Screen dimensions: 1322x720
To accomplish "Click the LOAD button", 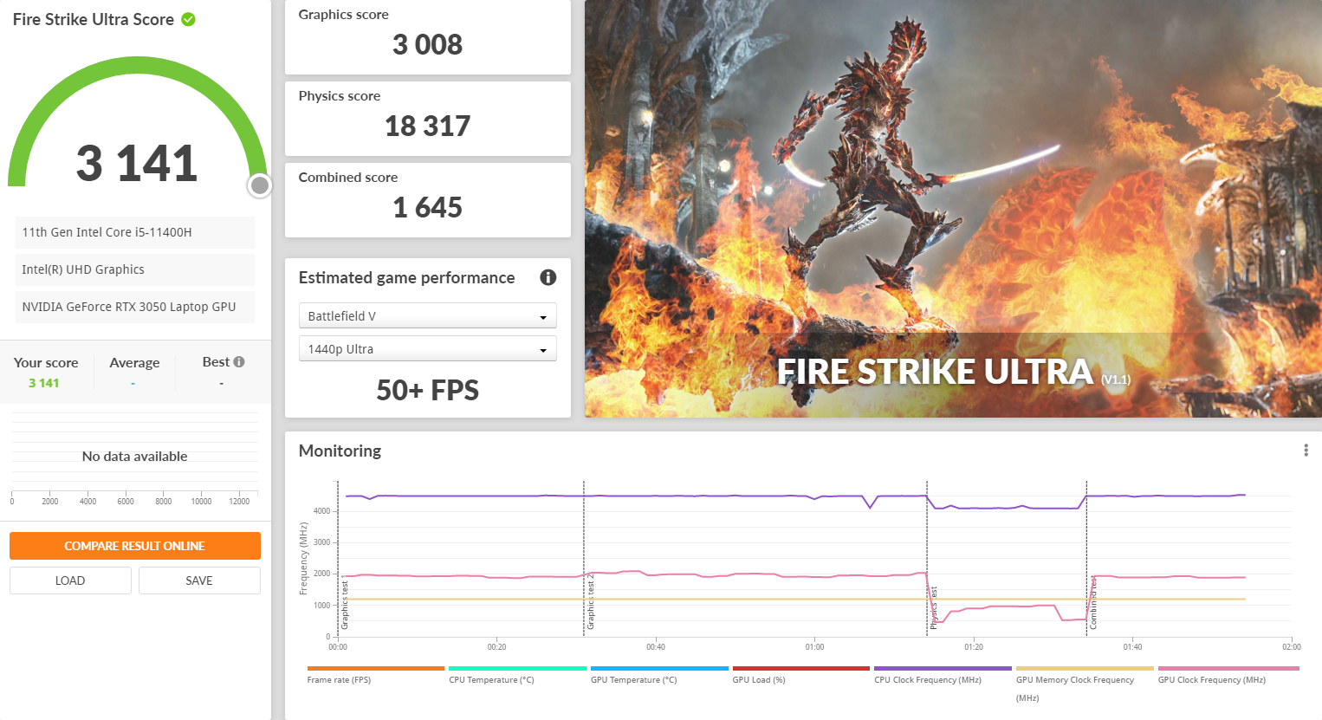I will (70, 581).
